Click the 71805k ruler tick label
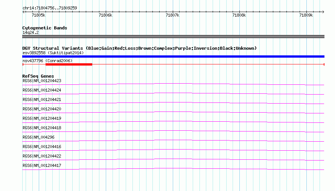This screenshot has width=335, height=191. pyautogui.click(x=38, y=15)
